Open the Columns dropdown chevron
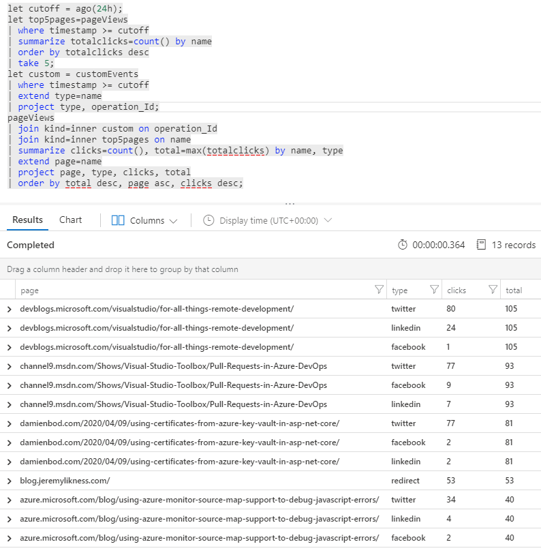This screenshot has width=541, height=555. click(173, 221)
